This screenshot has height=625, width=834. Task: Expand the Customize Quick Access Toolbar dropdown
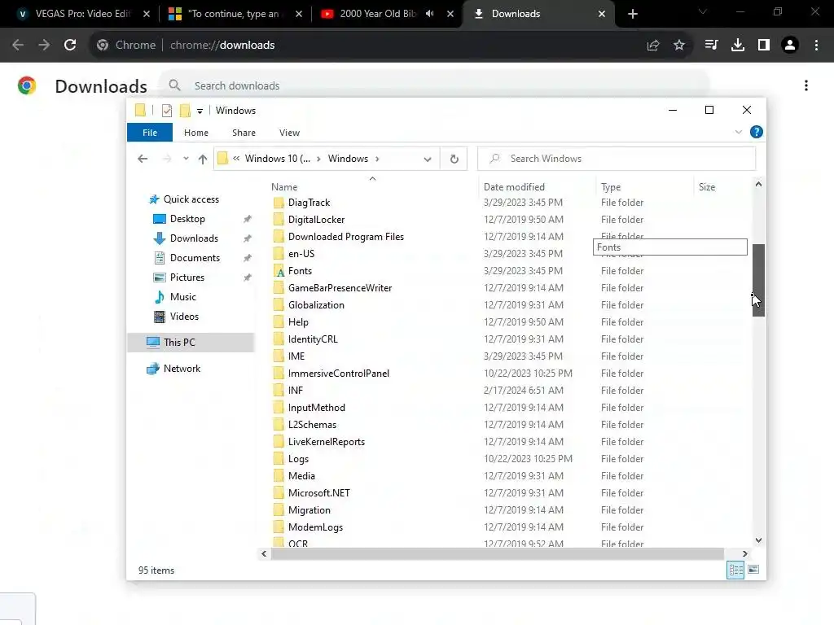tap(200, 111)
